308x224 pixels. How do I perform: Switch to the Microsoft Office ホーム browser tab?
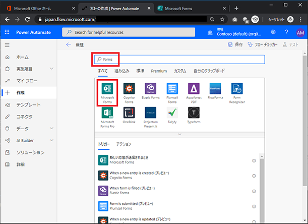tap(40, 8)
